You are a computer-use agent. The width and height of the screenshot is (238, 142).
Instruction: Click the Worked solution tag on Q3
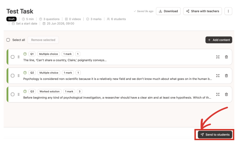50,92
